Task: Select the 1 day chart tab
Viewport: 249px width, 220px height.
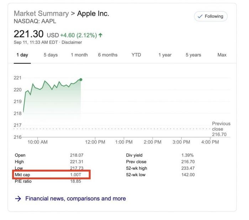Action: [22, 55]
